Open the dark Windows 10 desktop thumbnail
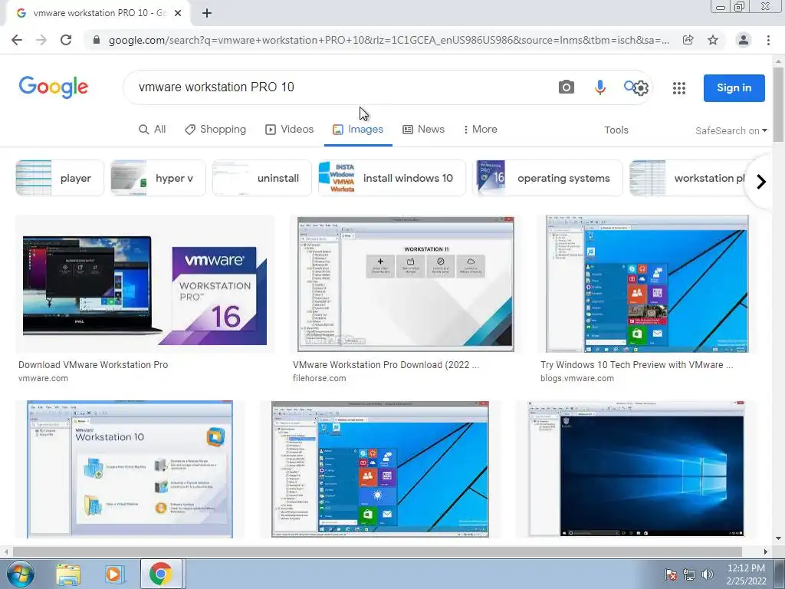The height and width of the screenshot is (589, 785). 636,469
